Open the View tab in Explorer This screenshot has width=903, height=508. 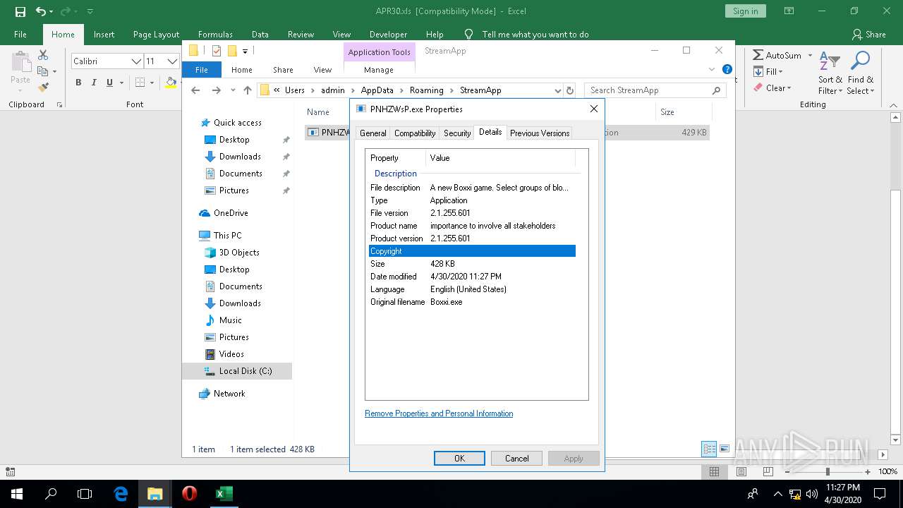322,70
